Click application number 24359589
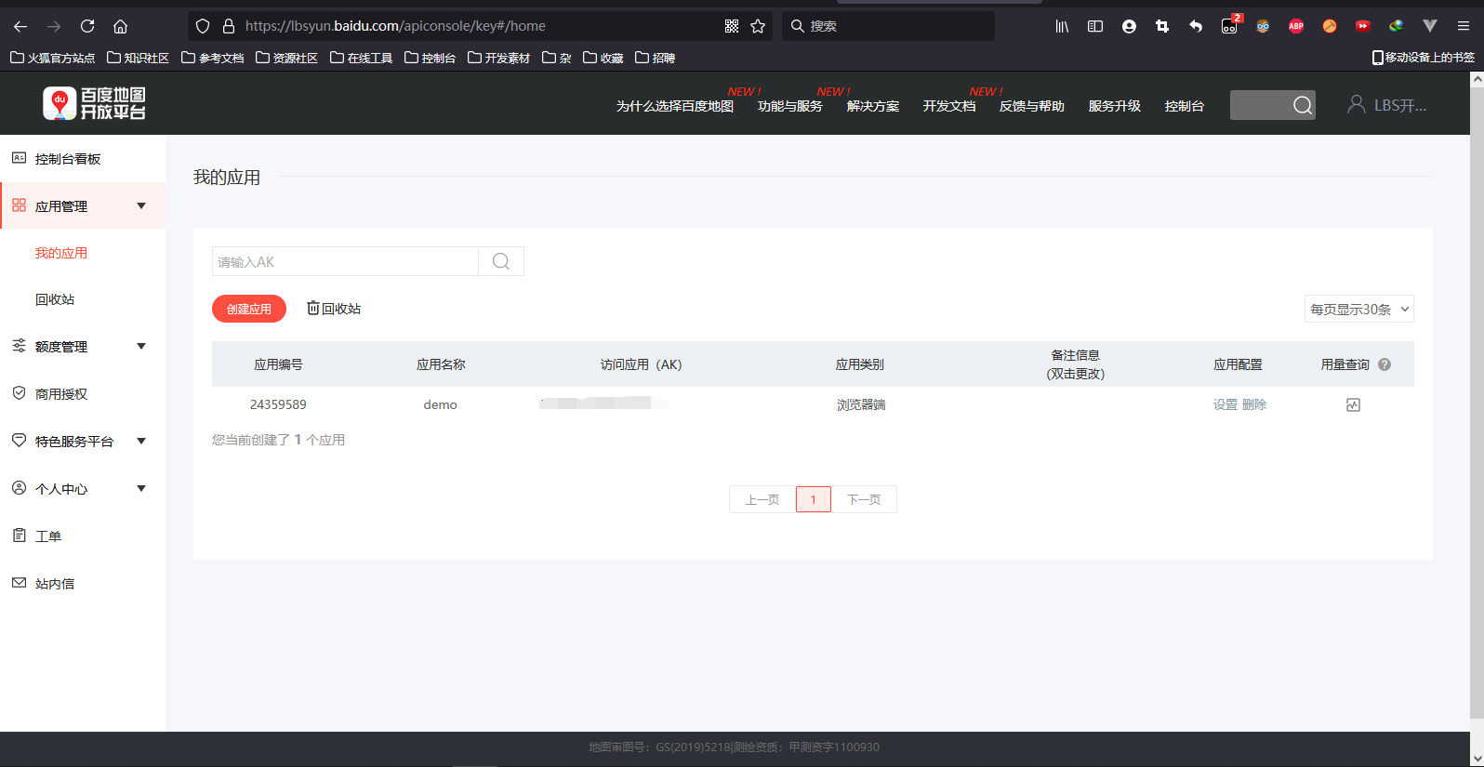This screenshot has height=767, width=1484. (278, 404)
